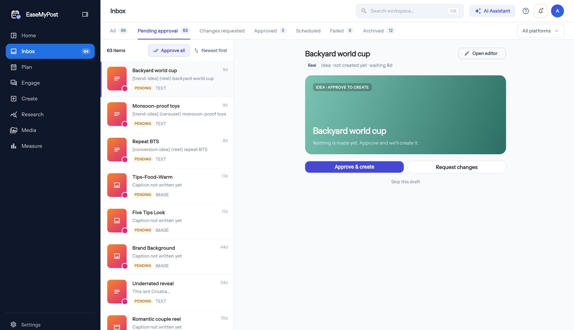574x330 pixels.
Task: Expand the All platforms dropdown
Action: 541,31
